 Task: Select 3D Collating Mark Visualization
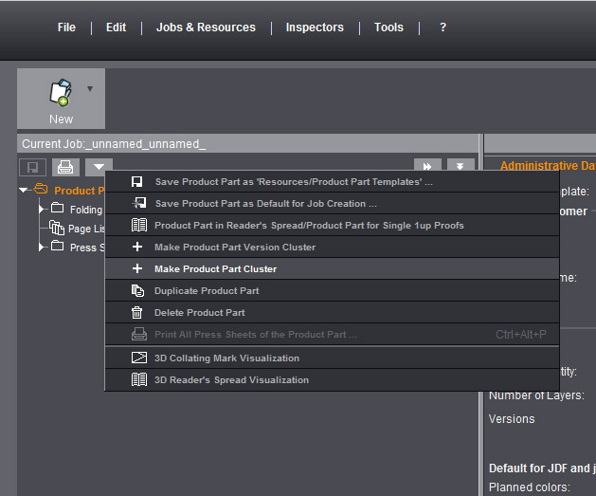[x=226, y=358]
